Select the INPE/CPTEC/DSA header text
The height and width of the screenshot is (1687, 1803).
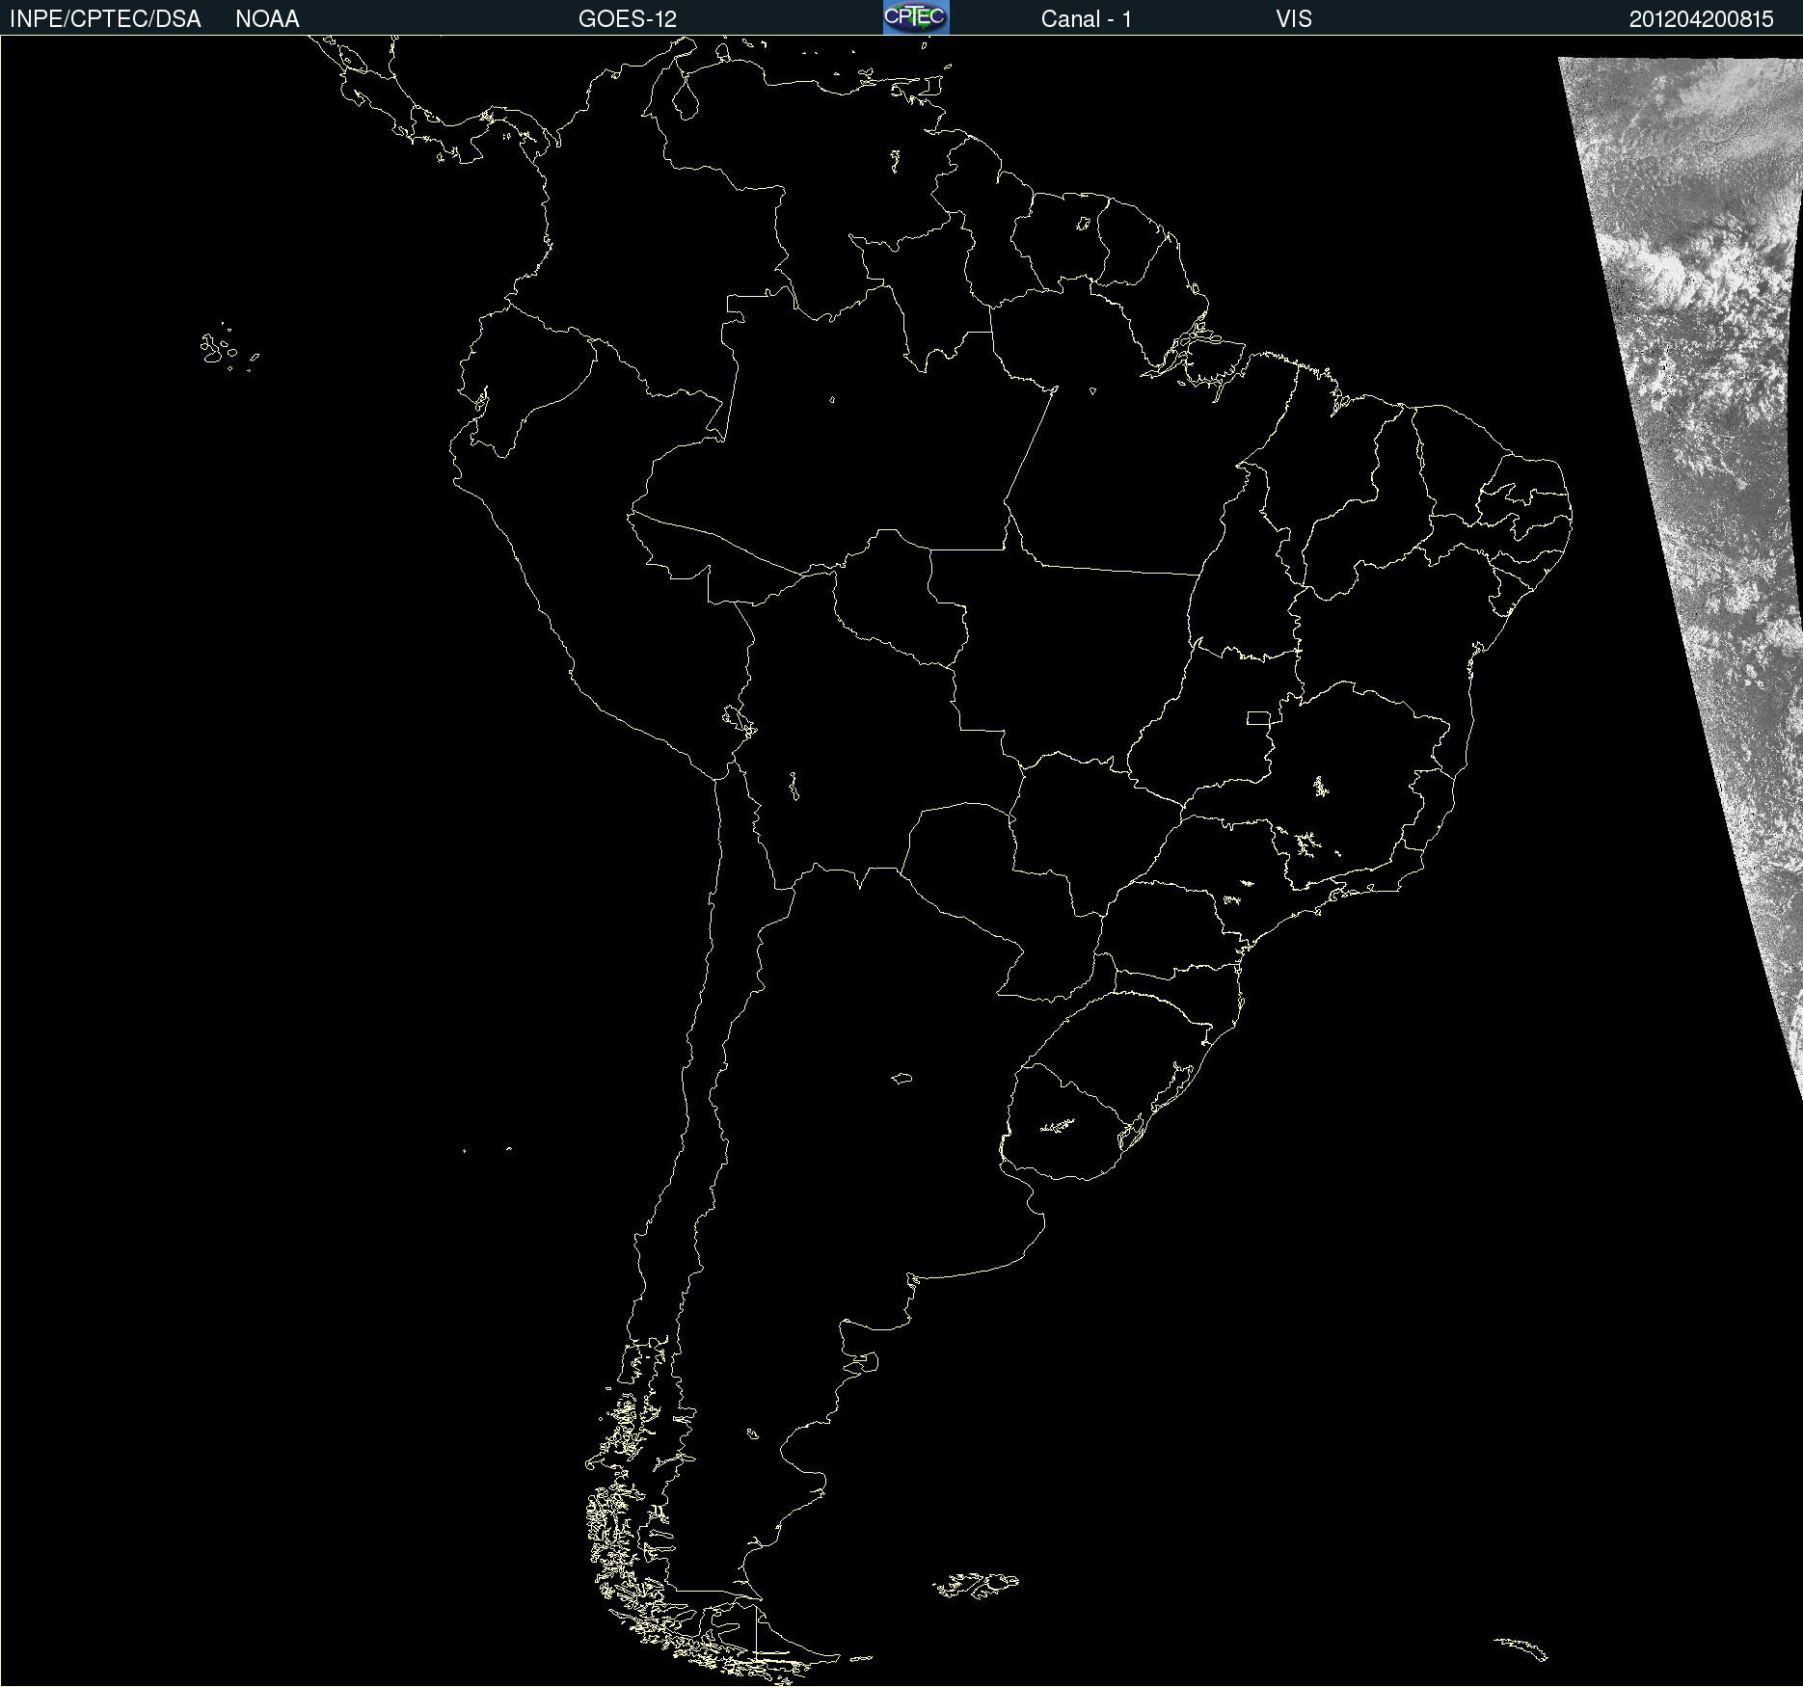pos(105,19)
